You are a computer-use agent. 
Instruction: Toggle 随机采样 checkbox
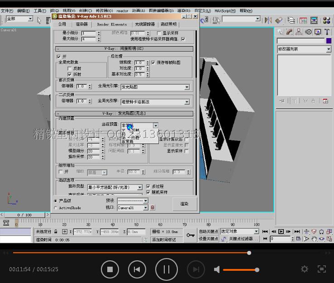148,192
